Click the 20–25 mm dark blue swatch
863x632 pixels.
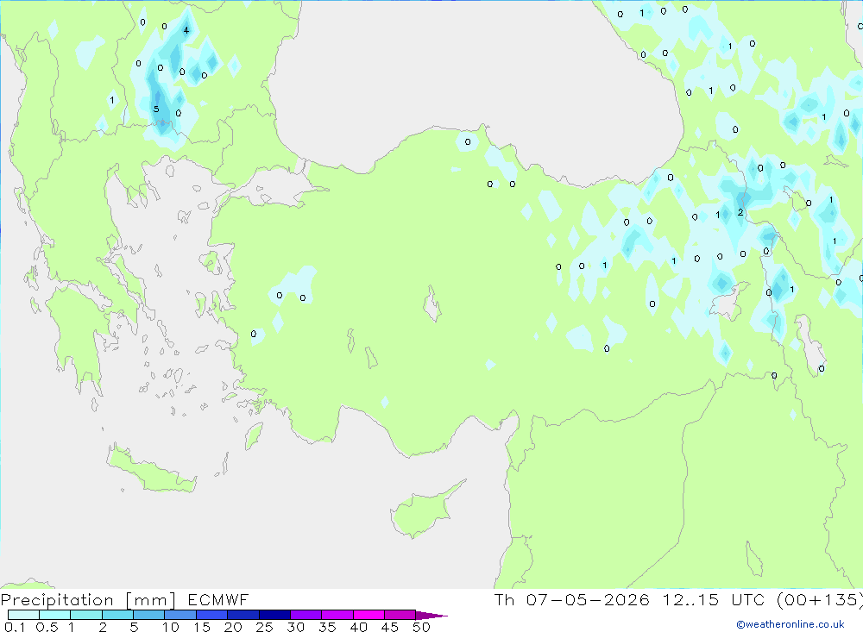[x=243, y=615]
